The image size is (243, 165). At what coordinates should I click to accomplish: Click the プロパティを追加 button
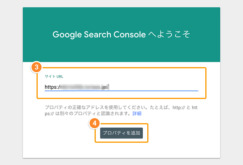point(121,133)
